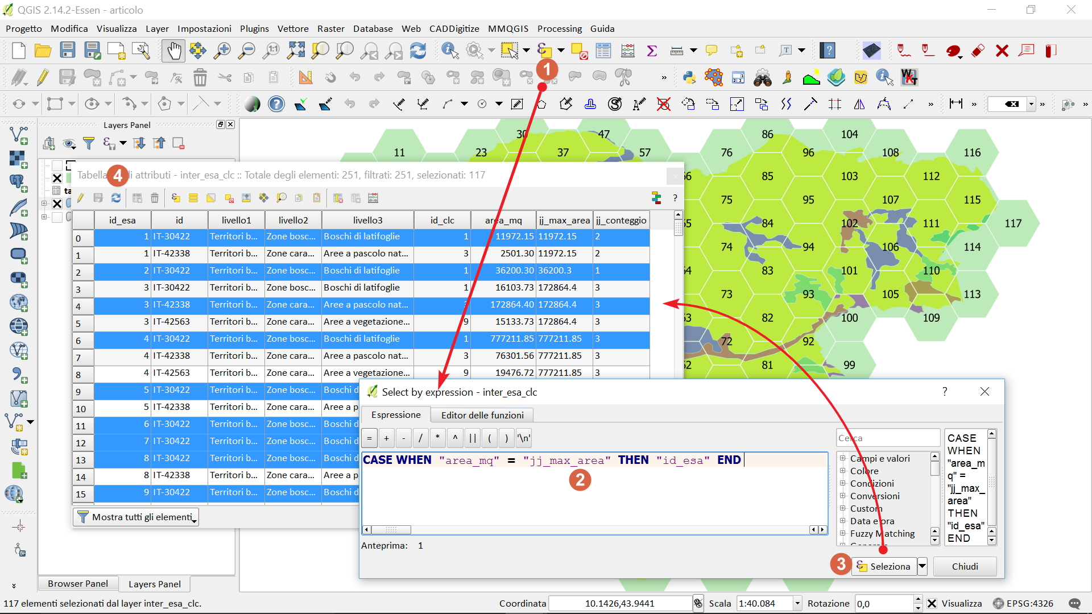
Task: Switch to Editor delle funzioni tab
Action: pos(482,415)
